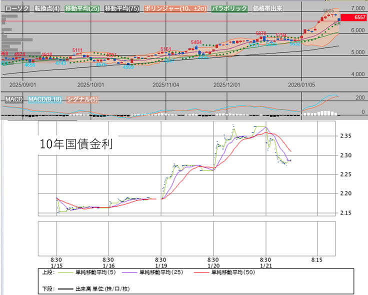
Task: Click the 5111 high price marker
Action: pos(77,50)
